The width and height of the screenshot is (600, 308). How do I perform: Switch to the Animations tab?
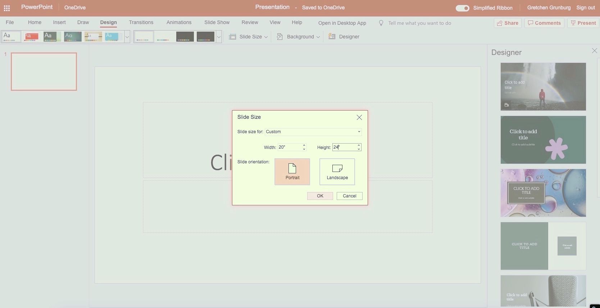pos(179,22)
